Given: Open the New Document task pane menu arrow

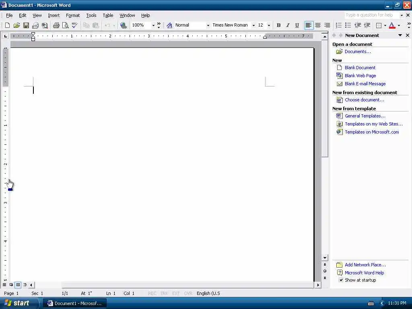Looking at the screenshot, I should point(400,35).
